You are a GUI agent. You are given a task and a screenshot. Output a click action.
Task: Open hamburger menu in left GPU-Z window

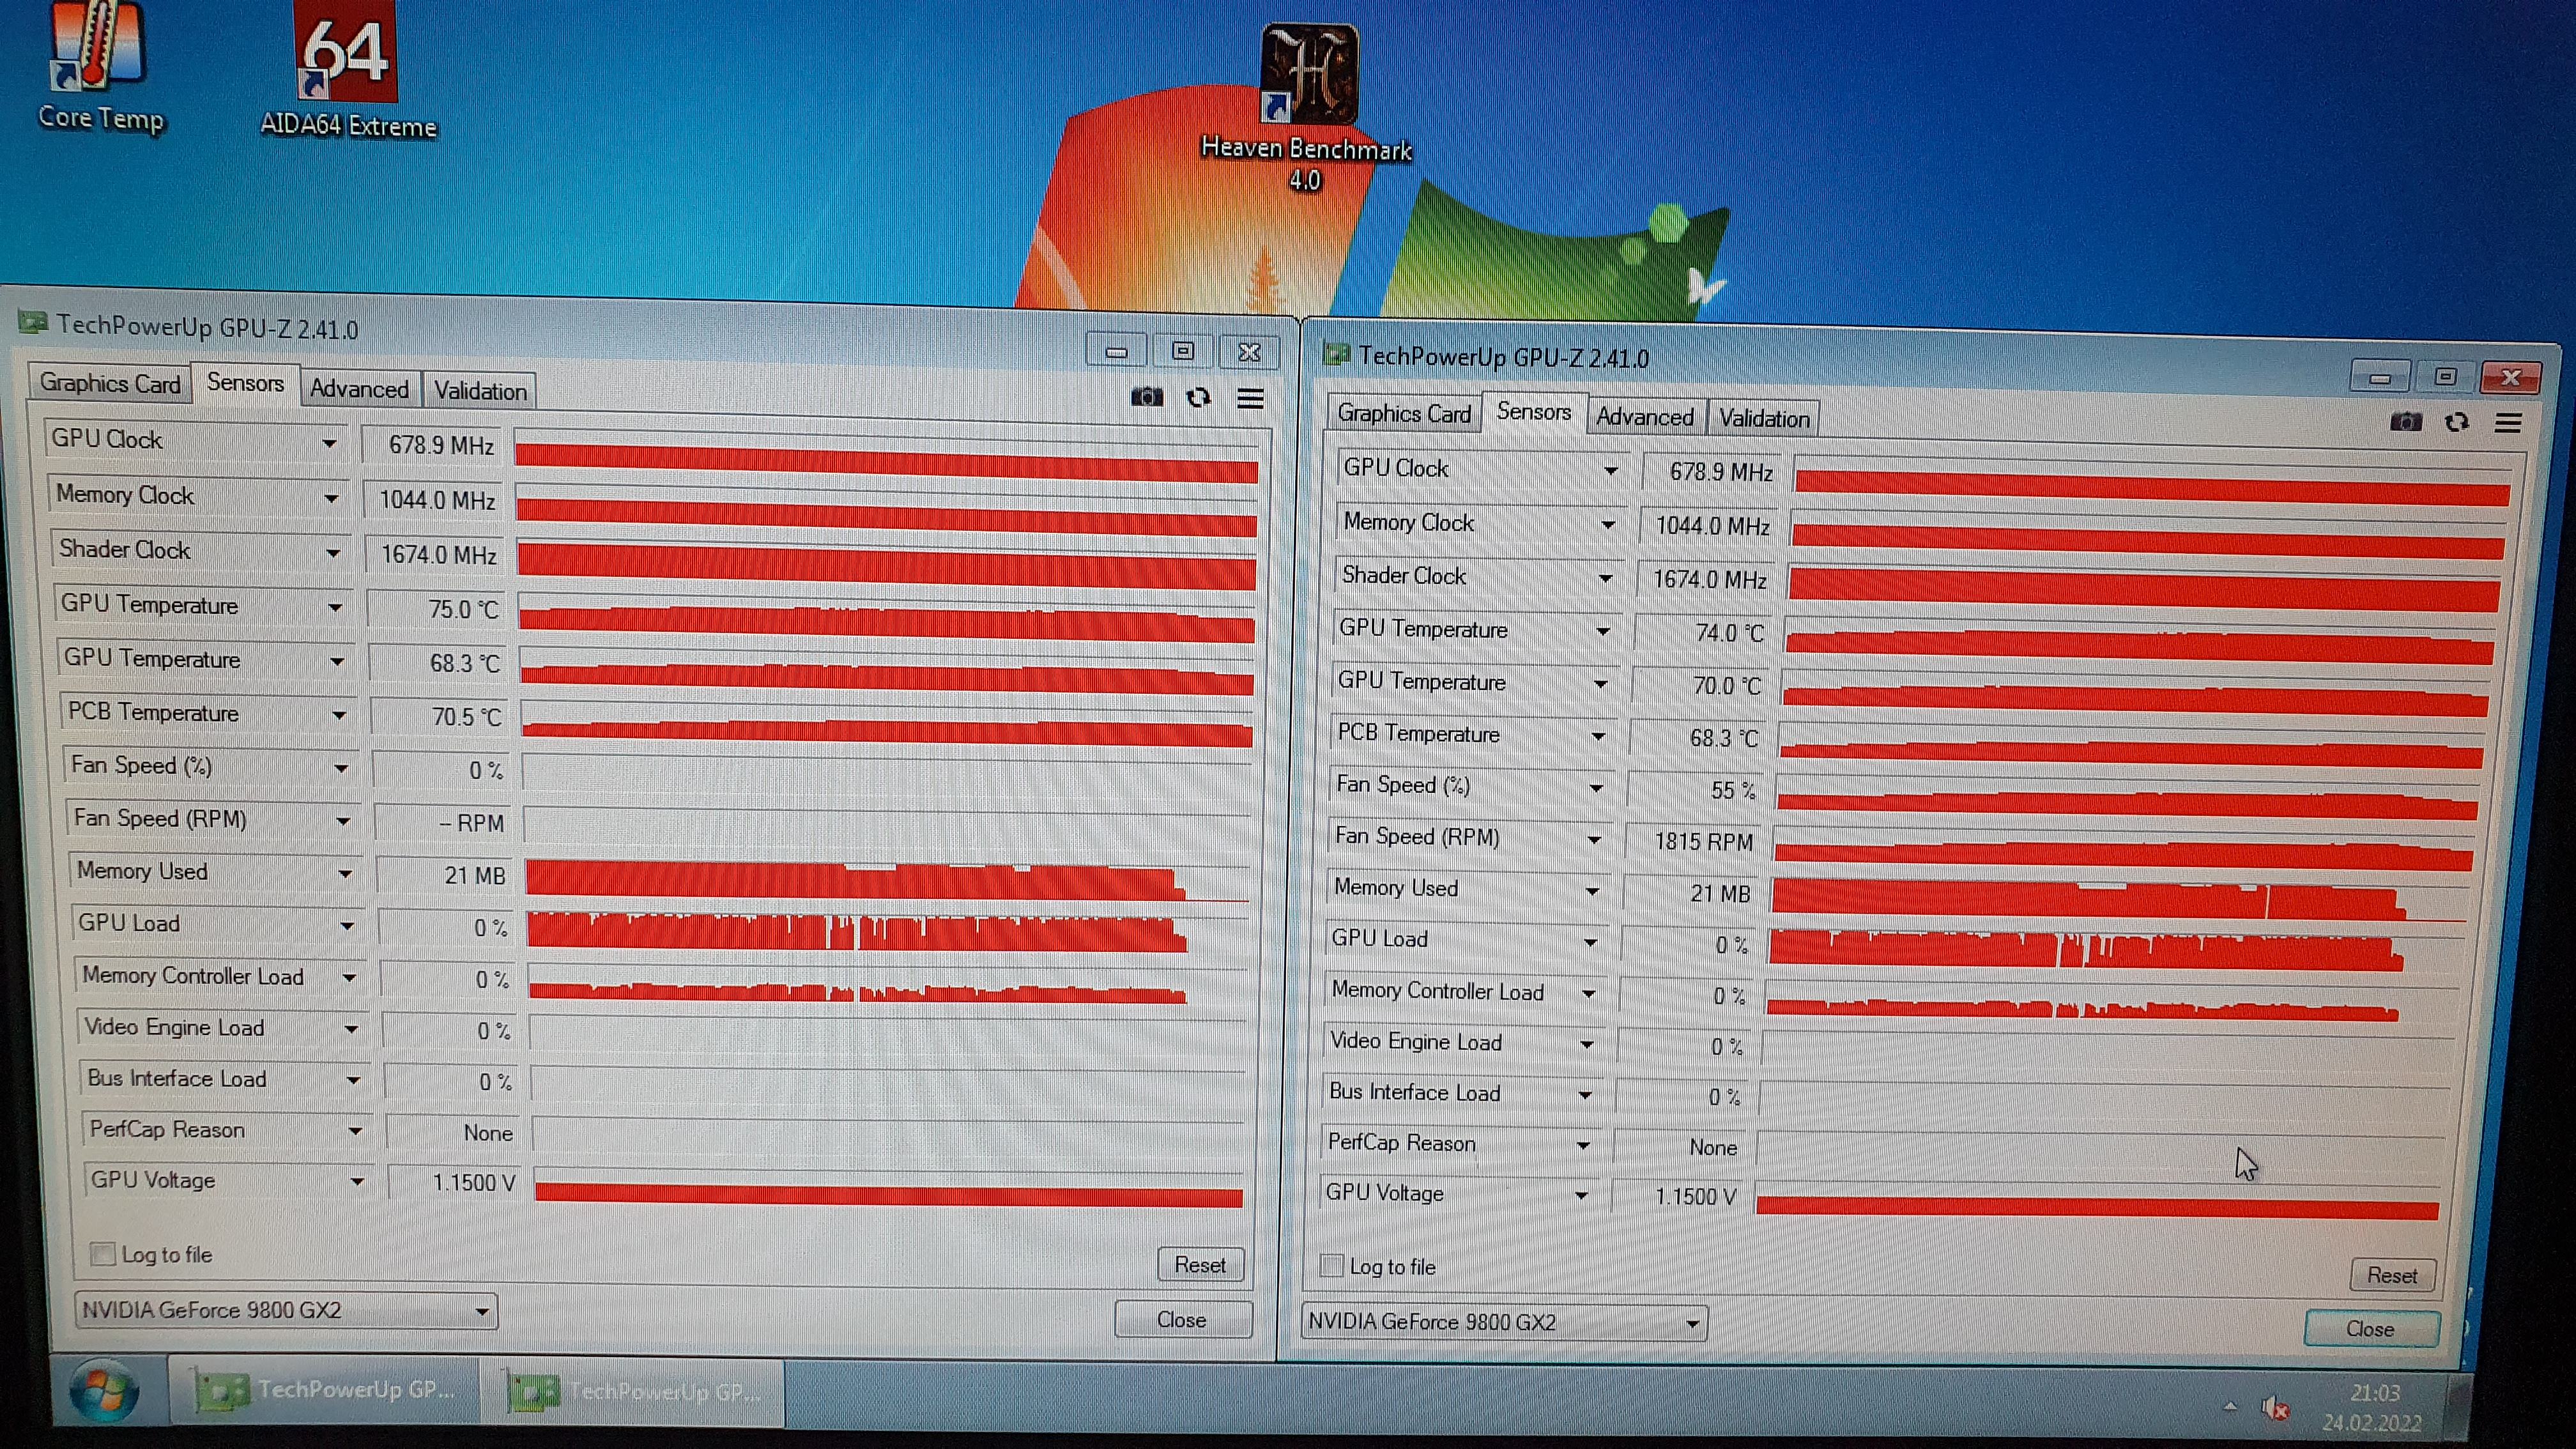pyautogui.click(x=1250, y=399)
